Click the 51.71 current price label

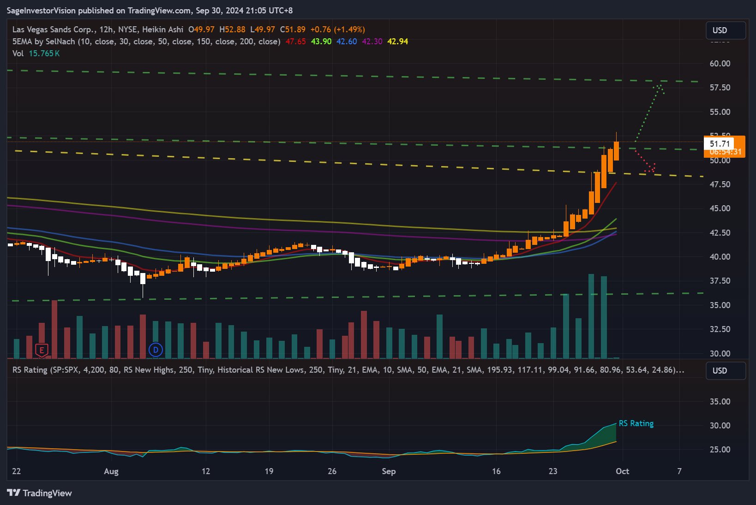point(720,144)
